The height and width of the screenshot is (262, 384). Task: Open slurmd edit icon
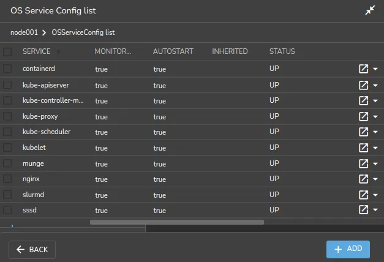click(x=363, y=195)
